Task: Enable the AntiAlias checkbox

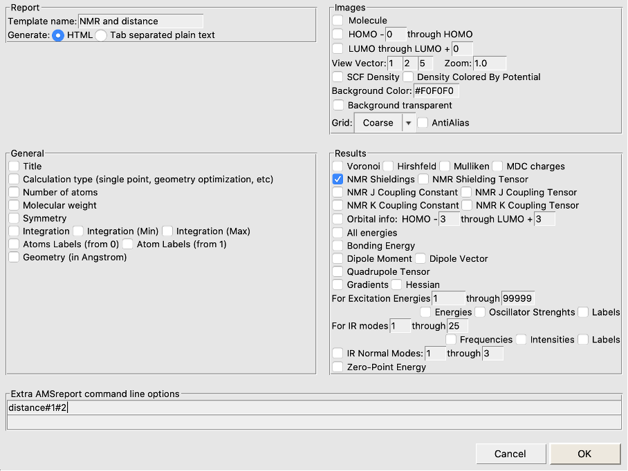Action: [x=423, y=123]
